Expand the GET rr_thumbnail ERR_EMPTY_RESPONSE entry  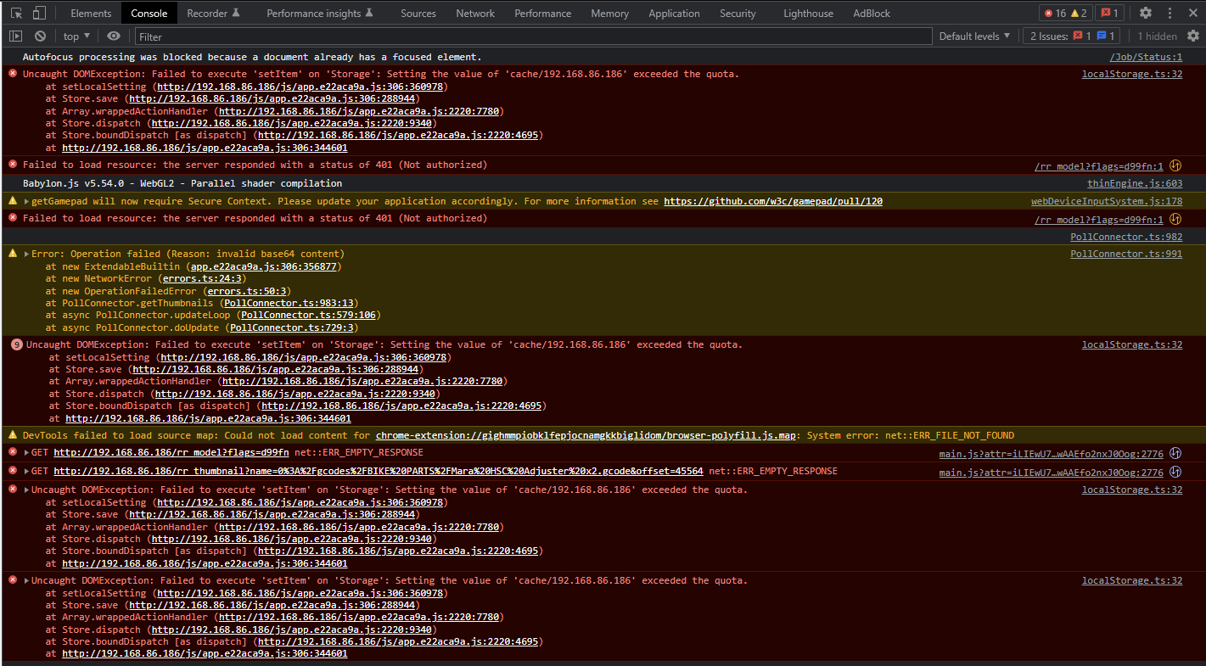[x=27, y=472]
